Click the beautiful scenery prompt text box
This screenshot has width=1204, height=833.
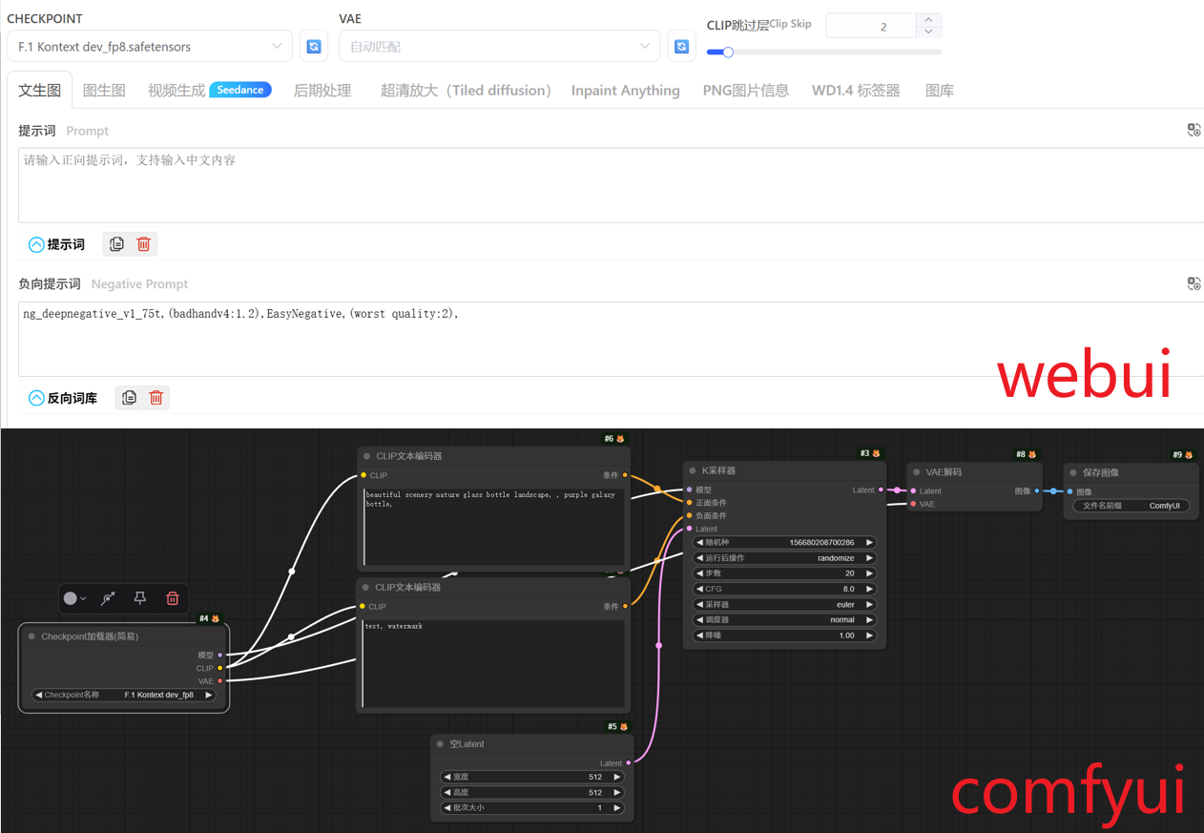click(493, 527)
